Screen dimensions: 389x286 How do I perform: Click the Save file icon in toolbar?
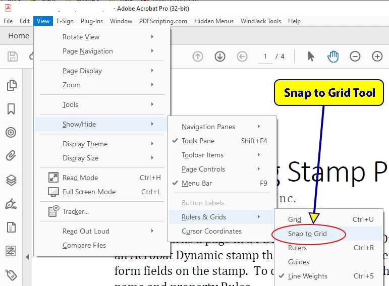pos(13,56)
